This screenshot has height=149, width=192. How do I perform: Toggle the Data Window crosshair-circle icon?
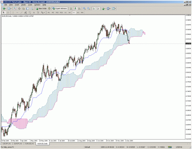click(19, 9)
